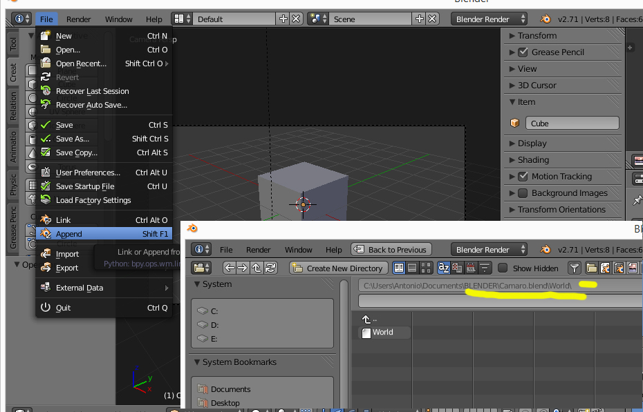643x412 pixels.
Task: Expand the 3D Cursor panel
Action: (x=537, y=86)
